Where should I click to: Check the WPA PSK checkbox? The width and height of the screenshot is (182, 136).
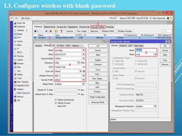coord(114,61)
